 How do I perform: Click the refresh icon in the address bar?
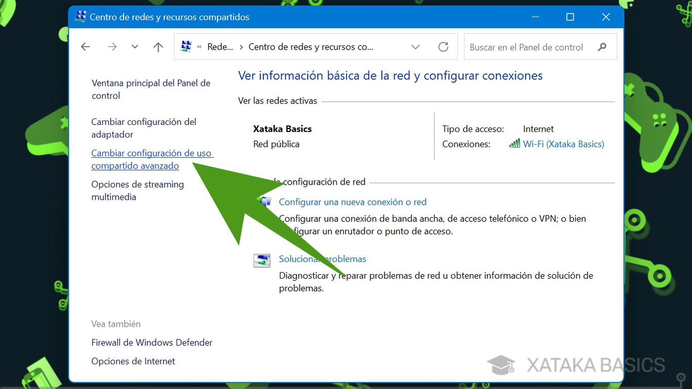[443, 47]
